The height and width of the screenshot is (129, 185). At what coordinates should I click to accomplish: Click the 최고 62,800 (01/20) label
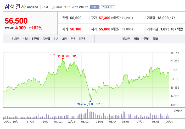[x=63, y=56]
